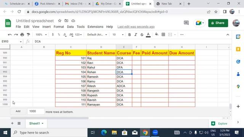Click the side panel collapse chevron
The height and width of the screenshot is (137, 244).
coord(238,122)
